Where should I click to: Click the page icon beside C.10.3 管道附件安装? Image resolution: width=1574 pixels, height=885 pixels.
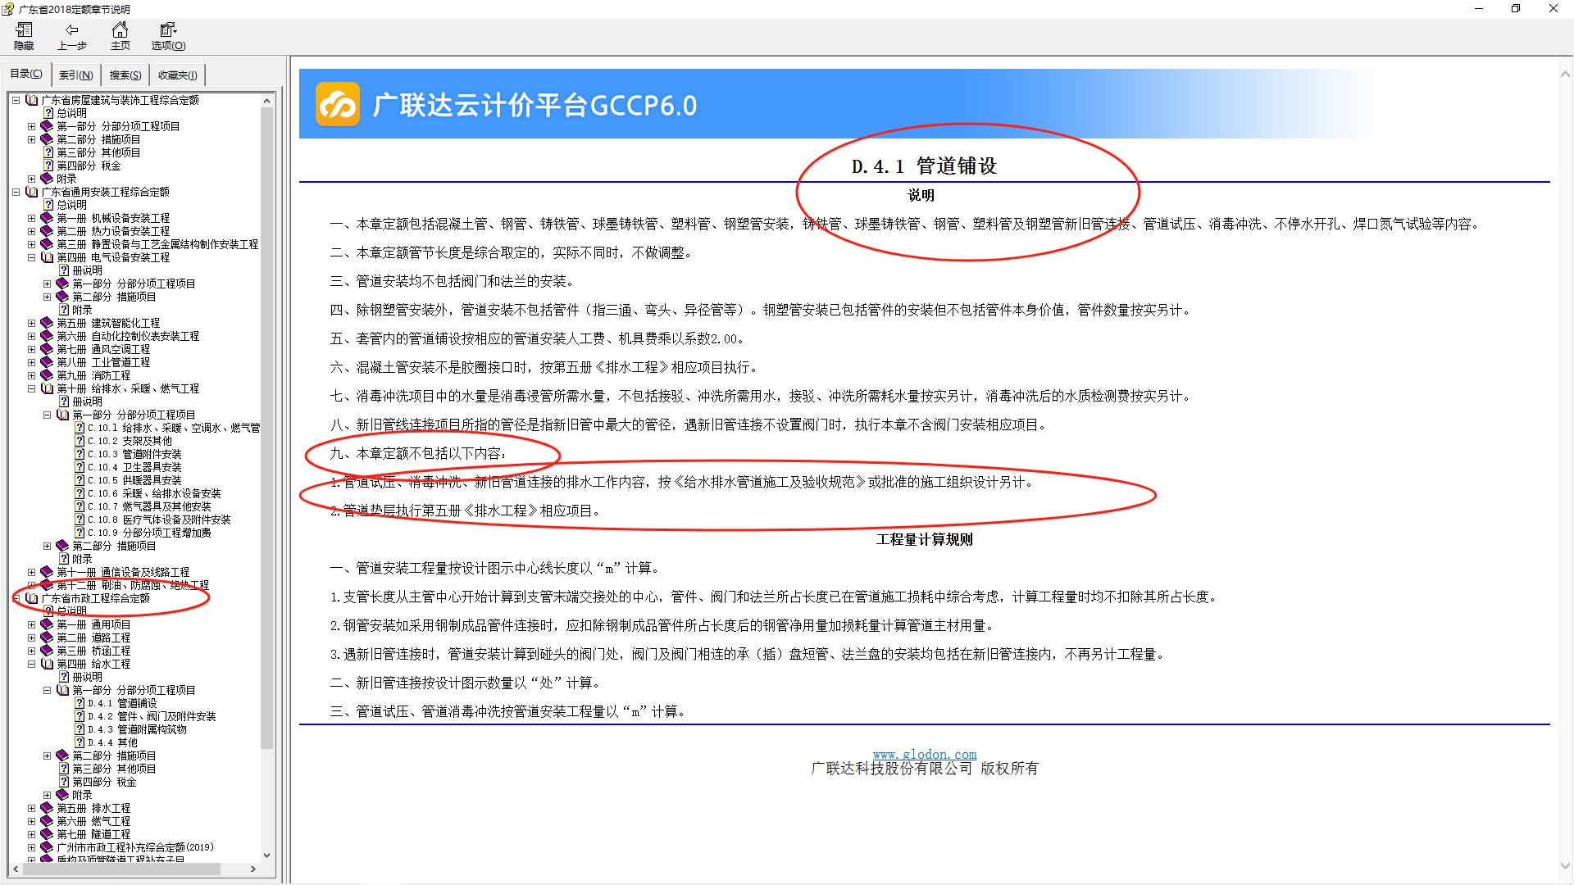click(80, 454)
